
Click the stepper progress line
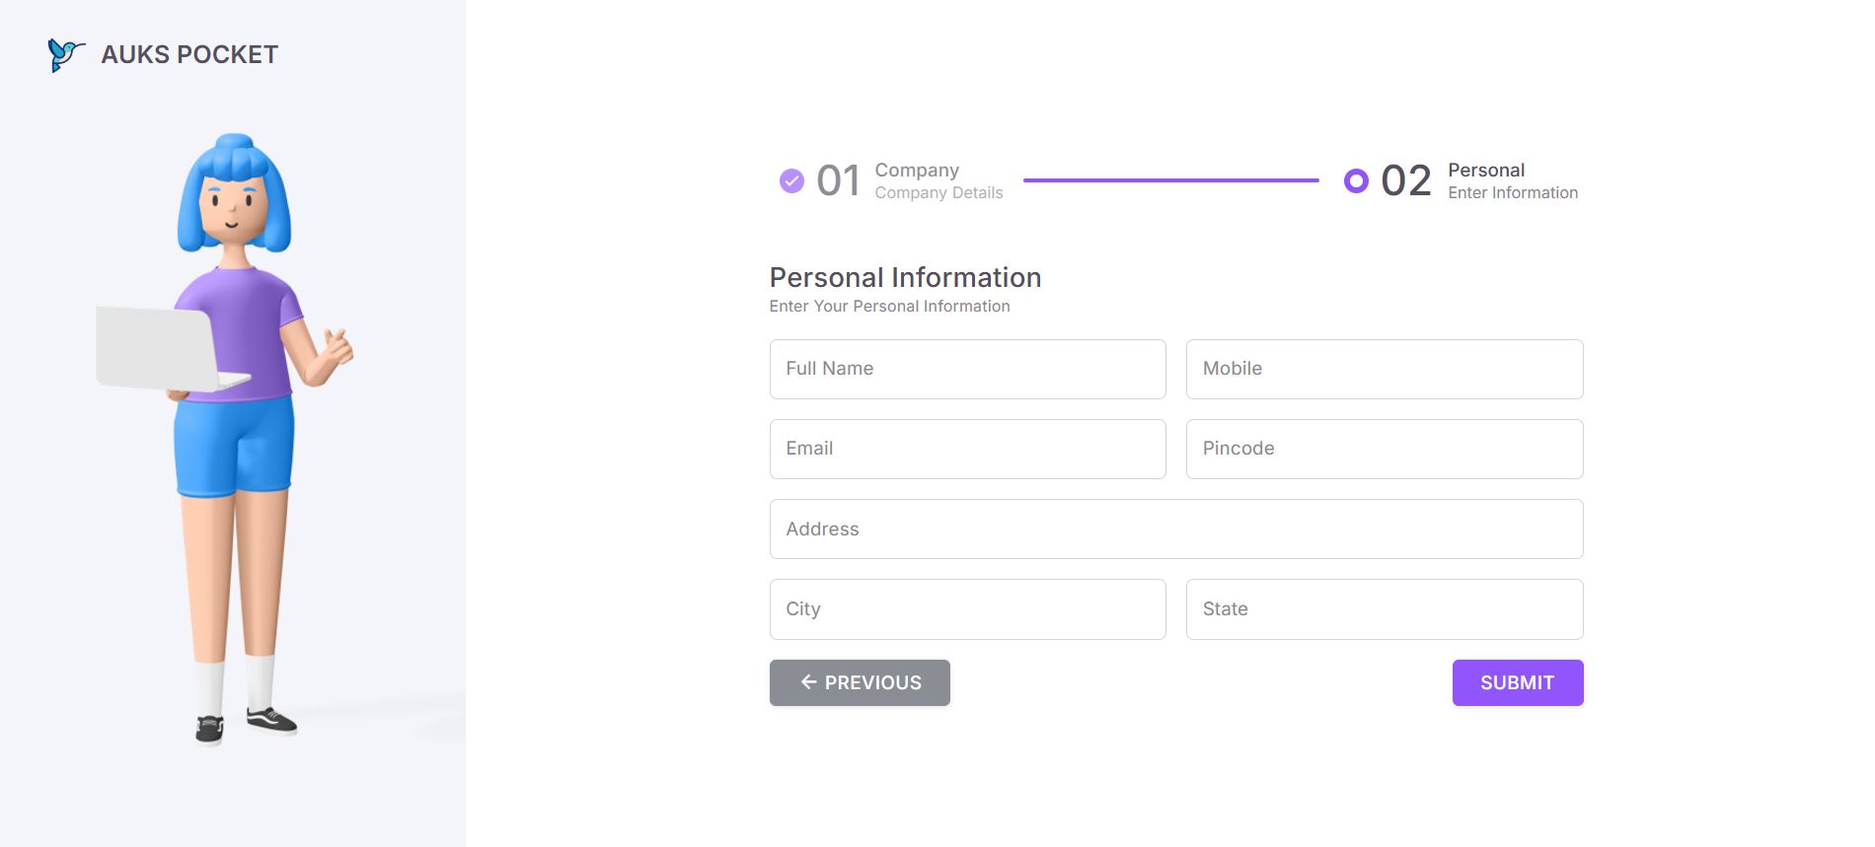1170,180
